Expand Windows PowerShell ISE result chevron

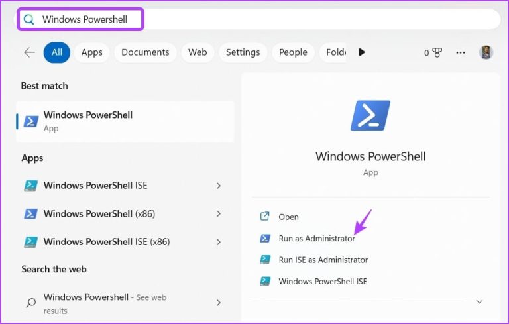tap(219, 186)
